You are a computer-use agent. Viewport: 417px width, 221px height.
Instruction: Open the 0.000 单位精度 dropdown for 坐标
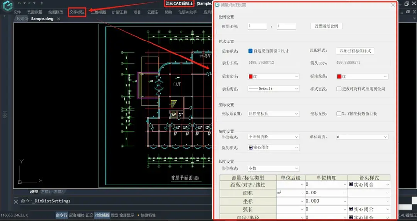(x=326, y=201)
